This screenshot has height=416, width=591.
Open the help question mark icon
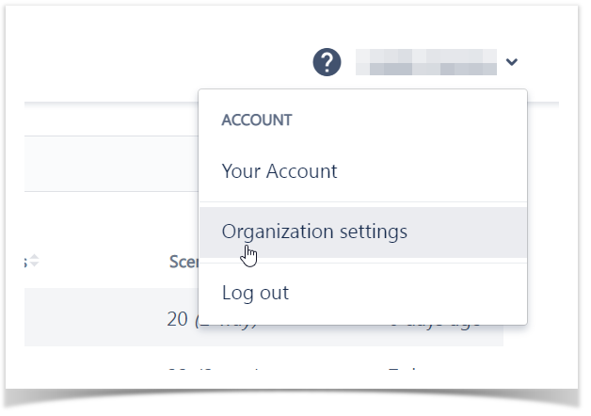click(327, 62)
